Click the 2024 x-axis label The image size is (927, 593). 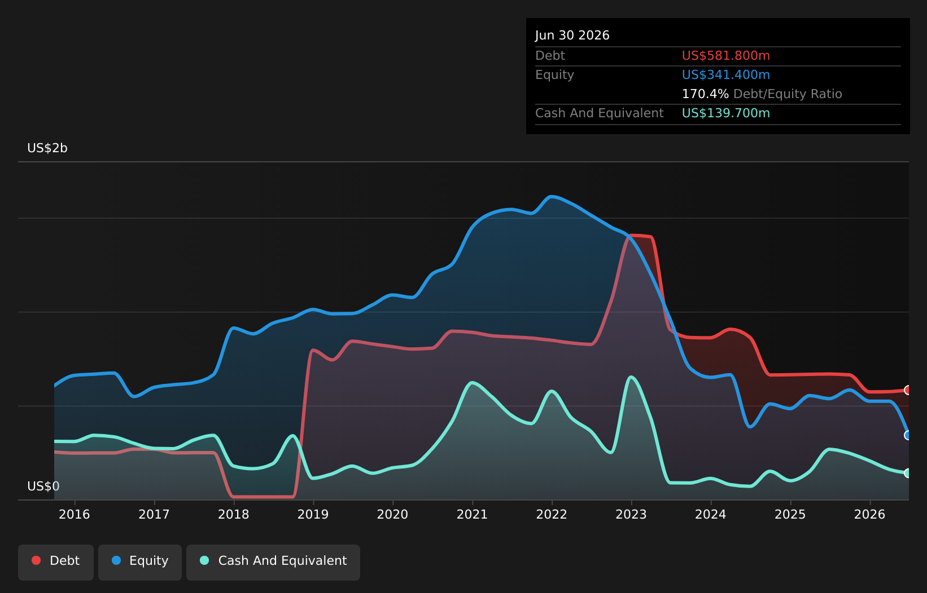tap(711, 514)
